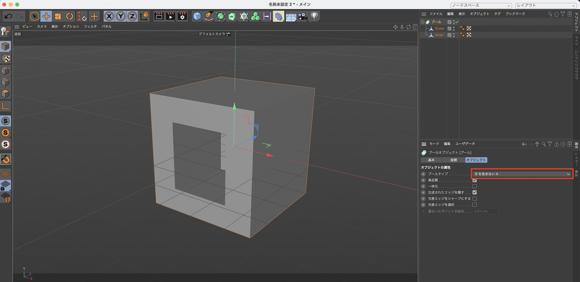Screen dimensions: 580x282
Task: Switch to the 座標 tab
Action: point(454,160)
